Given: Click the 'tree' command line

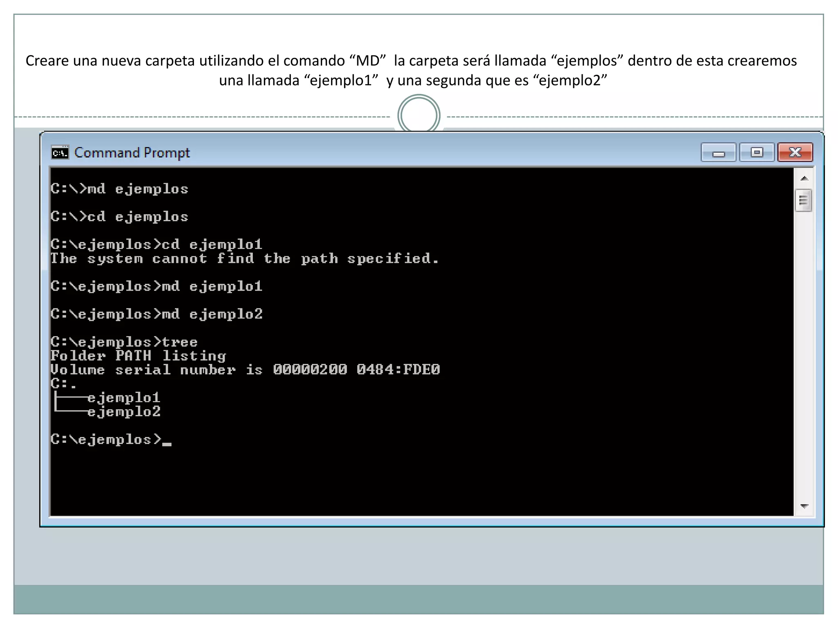Looking at the screenshot, I should pos(124,342).
